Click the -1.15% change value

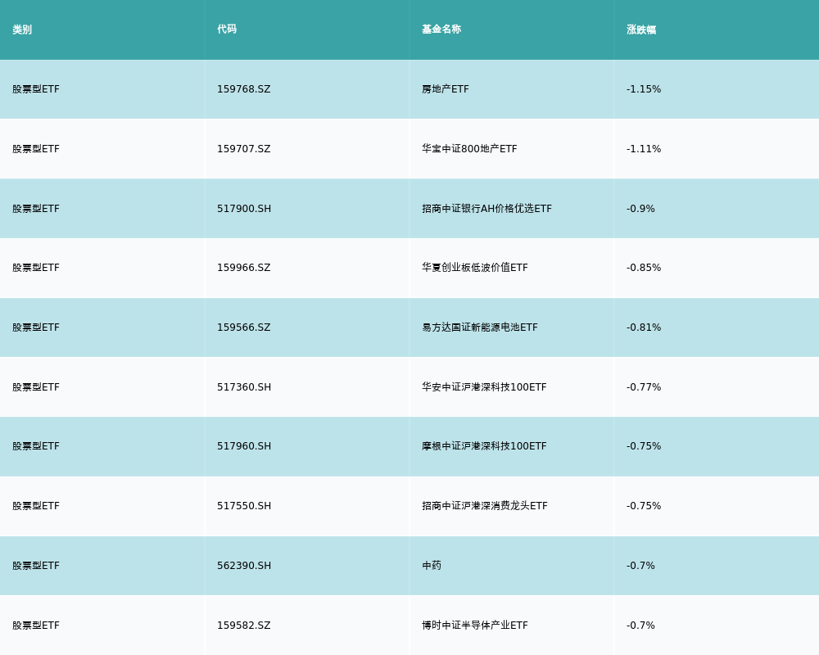644,89
